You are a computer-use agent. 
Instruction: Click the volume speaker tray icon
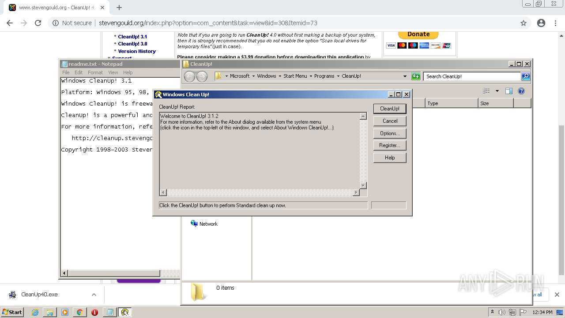[502, 312]
